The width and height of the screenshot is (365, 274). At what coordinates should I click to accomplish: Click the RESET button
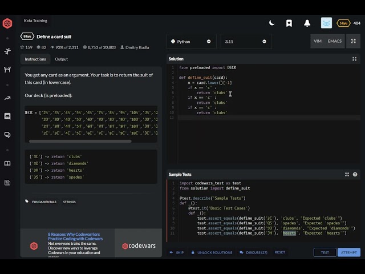pyautogui.click(x=280, y=252)
